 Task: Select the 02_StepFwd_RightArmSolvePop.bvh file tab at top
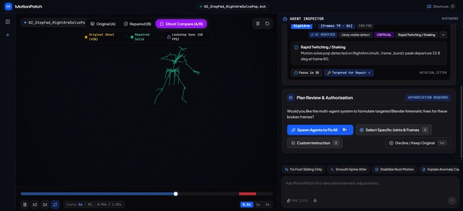[x=233, y=6]
